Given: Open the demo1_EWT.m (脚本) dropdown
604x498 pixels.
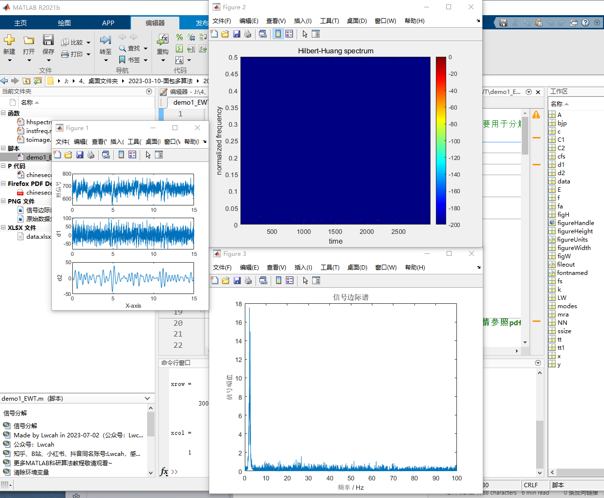Looking at the screenshot, I should point(145,398).
